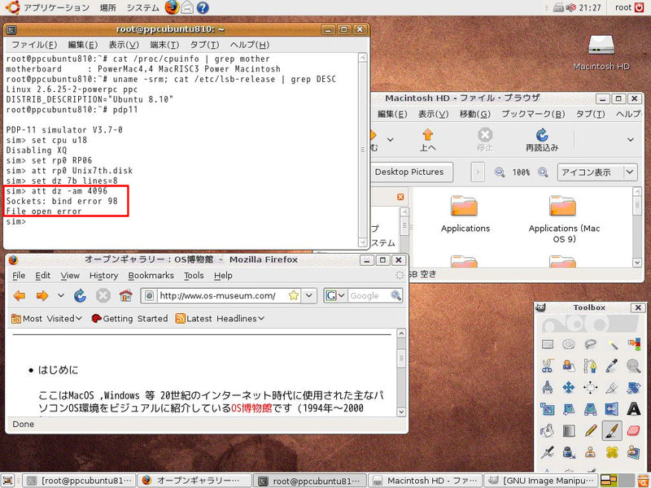Viewport: 651px width, 488px height.
Task: Open the Getting Started bookmark
Action: tap(129, 319)
